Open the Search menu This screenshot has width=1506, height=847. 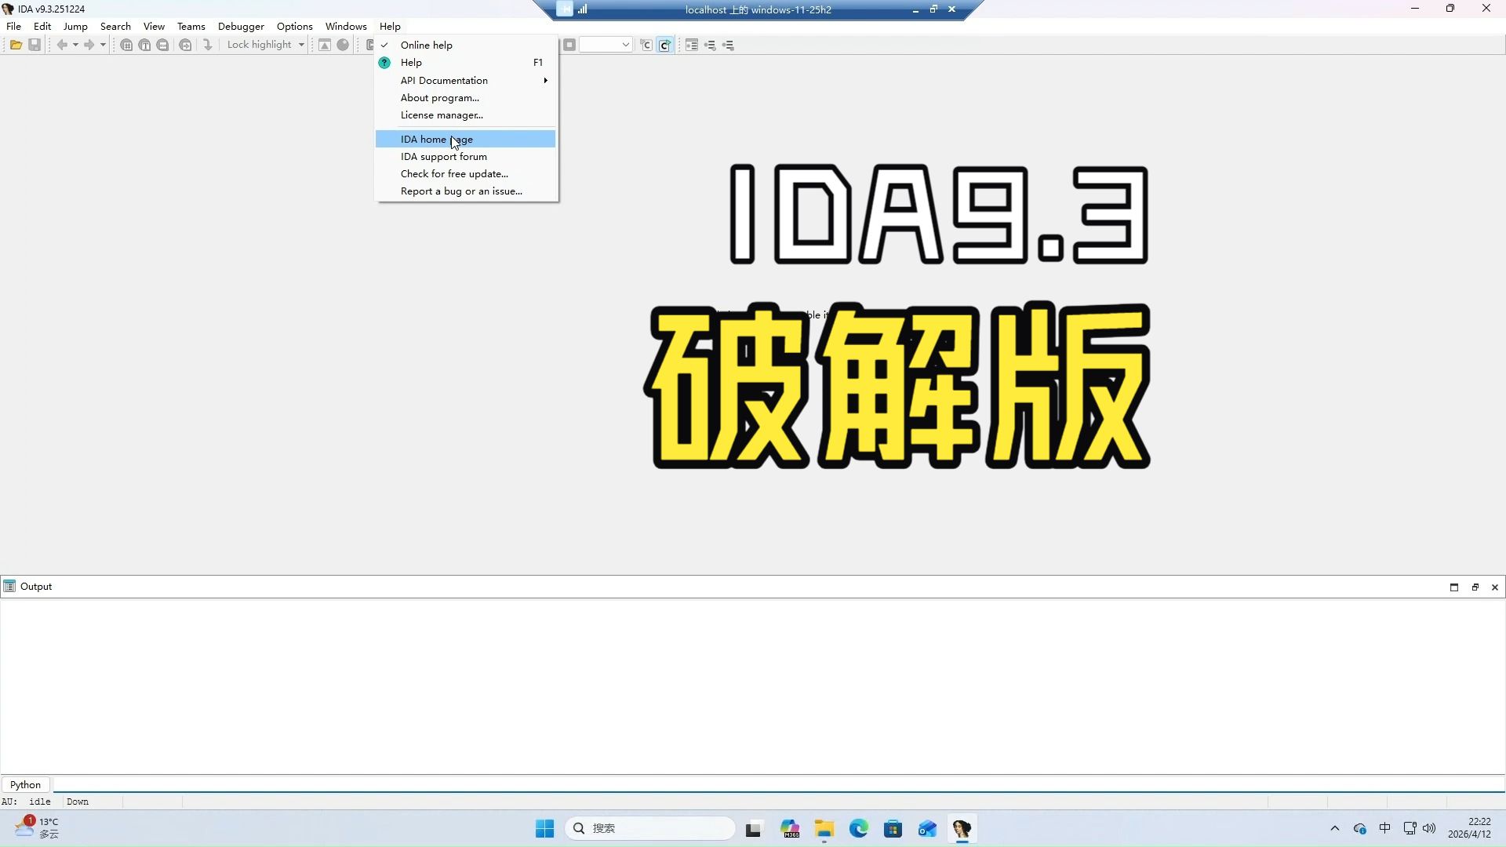pos(115,26)
